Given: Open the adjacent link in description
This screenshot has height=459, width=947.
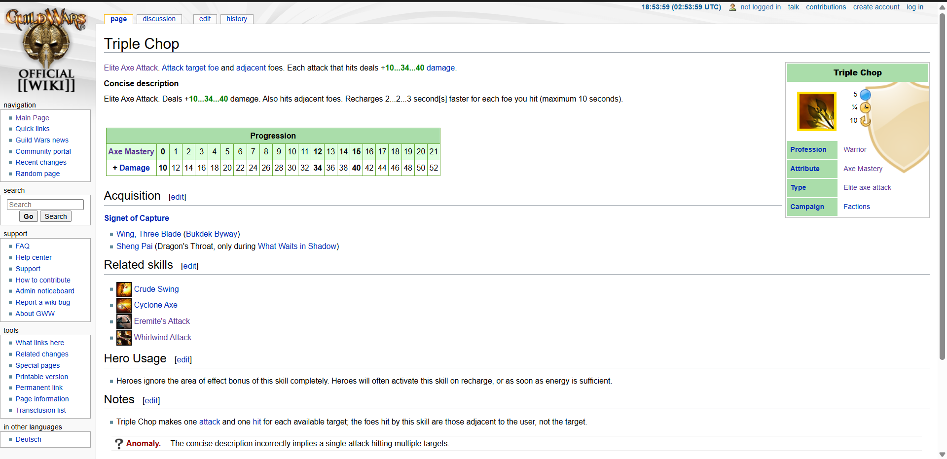Looking at the screenshot, I should (251, 68).
